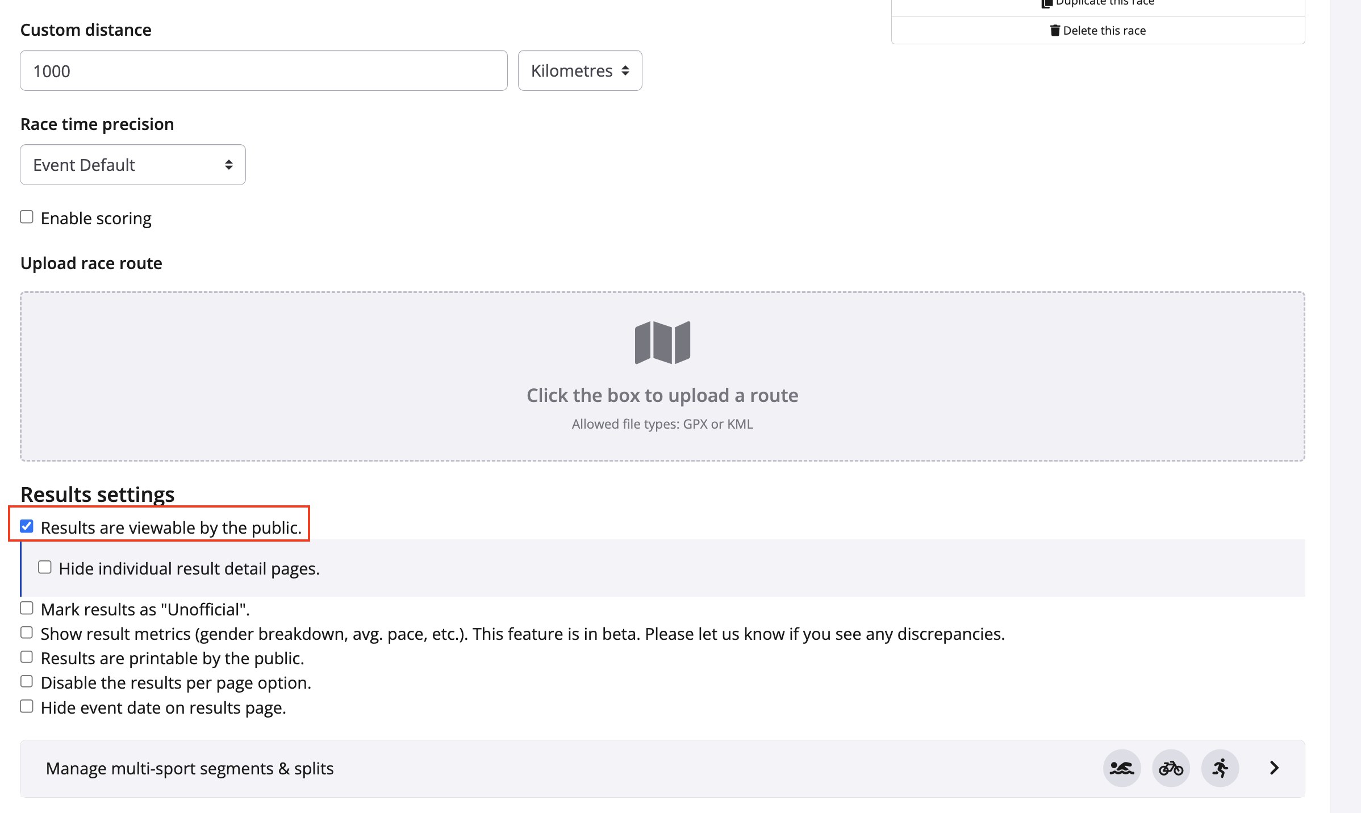
Task: Enable Show result metrics checkbox
Action: coord(27,633)
